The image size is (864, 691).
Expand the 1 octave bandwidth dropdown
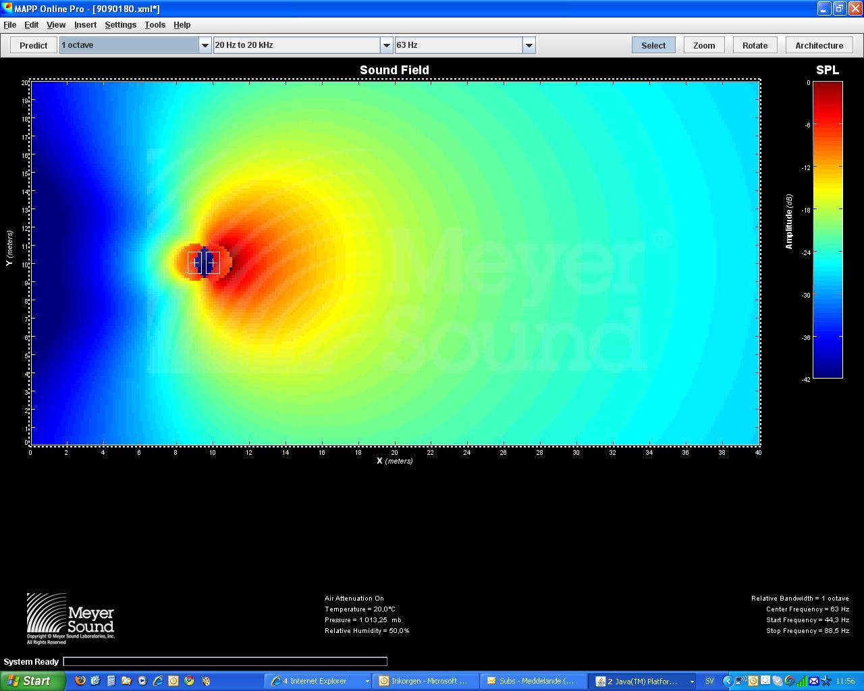[205, 45]
